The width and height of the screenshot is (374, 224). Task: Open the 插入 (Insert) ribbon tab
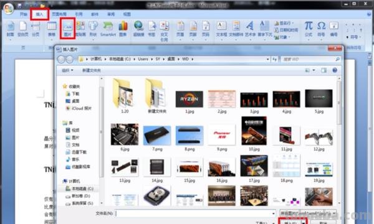(x=40, y=14)
